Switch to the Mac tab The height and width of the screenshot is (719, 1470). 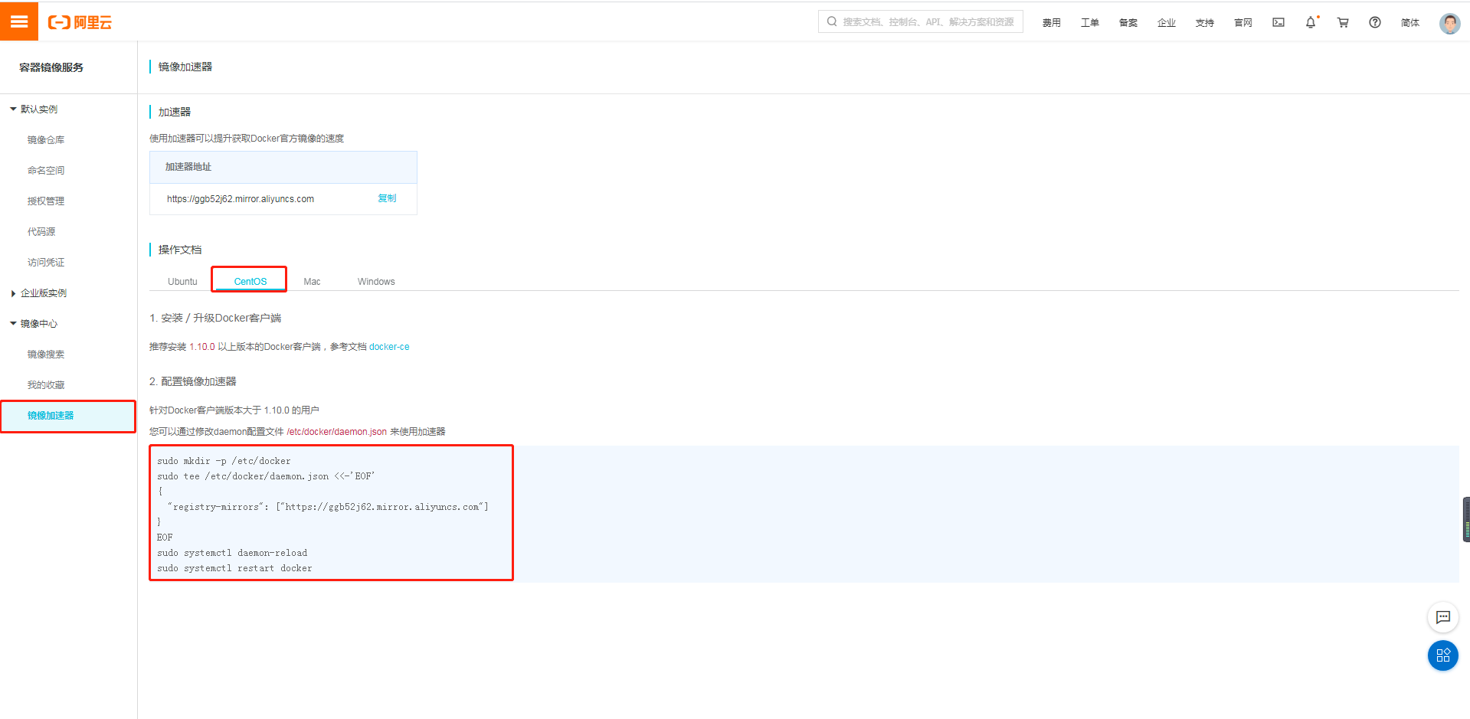tap(312, 282)
